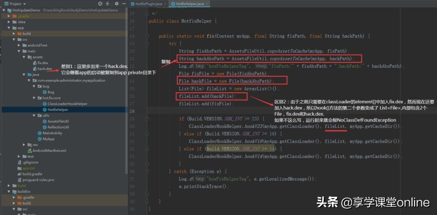Click the Bug class icon
The width and height of the screenshot is (437, 215).
(x=45, y=92)
